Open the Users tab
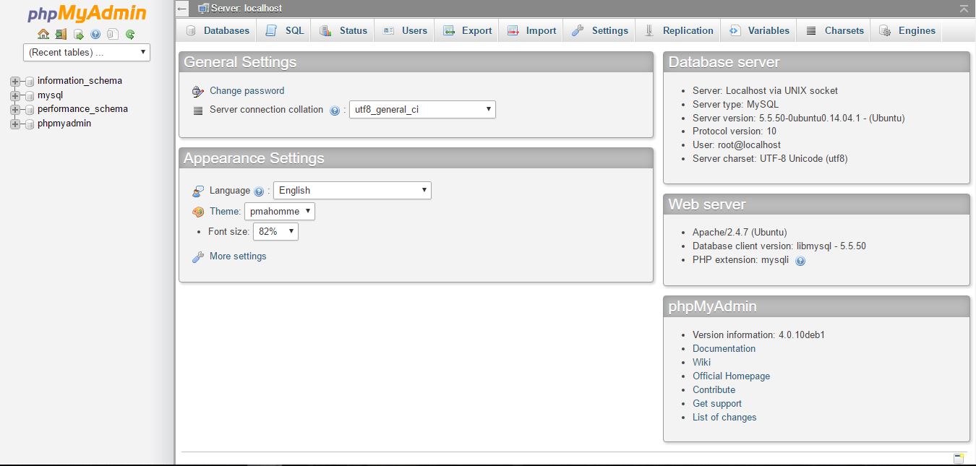976x466 pixels. [x=405, y=30]
